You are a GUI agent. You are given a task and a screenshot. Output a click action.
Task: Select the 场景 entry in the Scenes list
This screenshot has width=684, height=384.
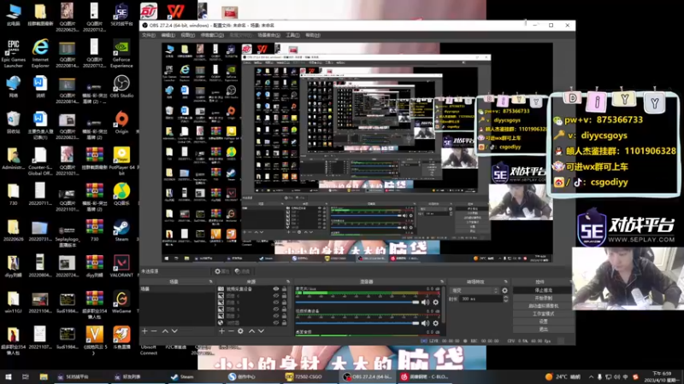coord(177,289)
